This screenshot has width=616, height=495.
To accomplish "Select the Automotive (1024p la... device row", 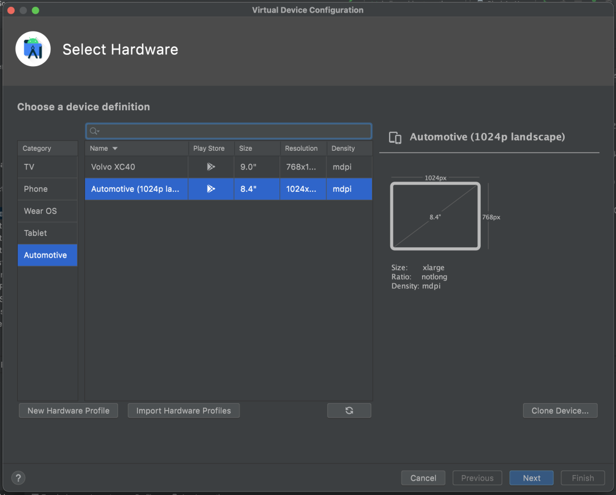I will [x=229, y=189].
